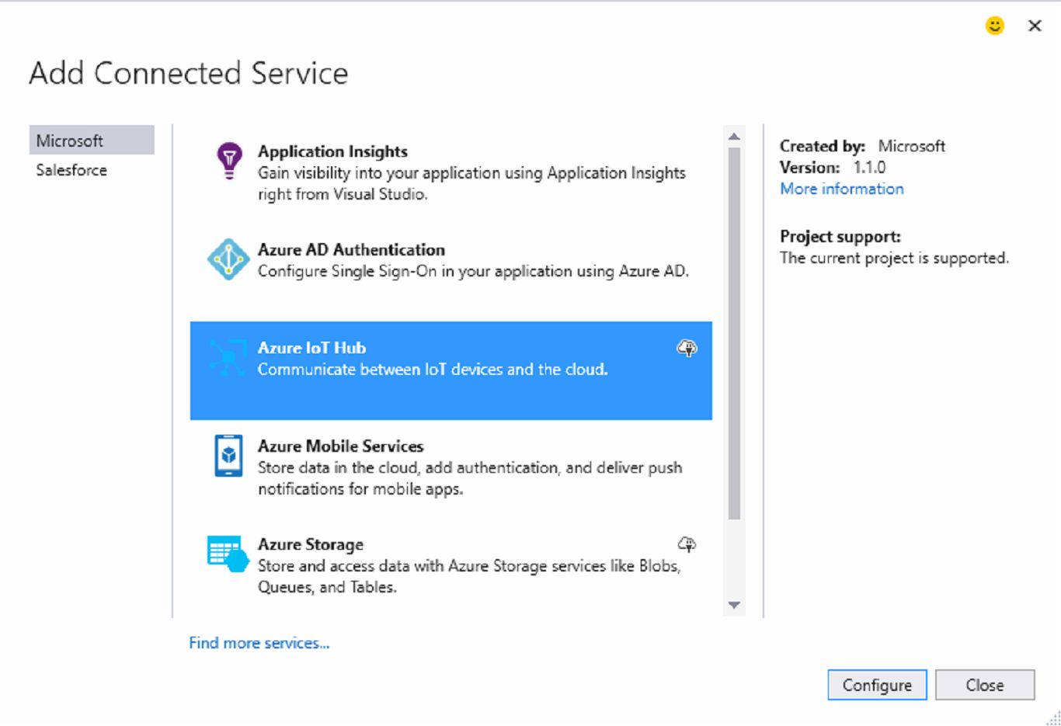Select the Azure Mobile Services title

click(x=340, y=446)
